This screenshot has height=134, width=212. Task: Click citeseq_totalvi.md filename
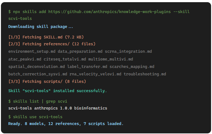click(x=65, y=59)
